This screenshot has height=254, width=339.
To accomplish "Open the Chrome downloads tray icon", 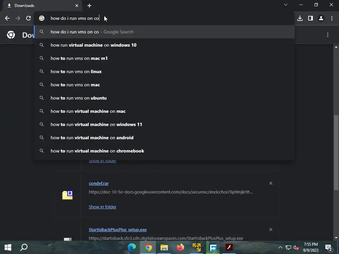I will pos(300,19).
